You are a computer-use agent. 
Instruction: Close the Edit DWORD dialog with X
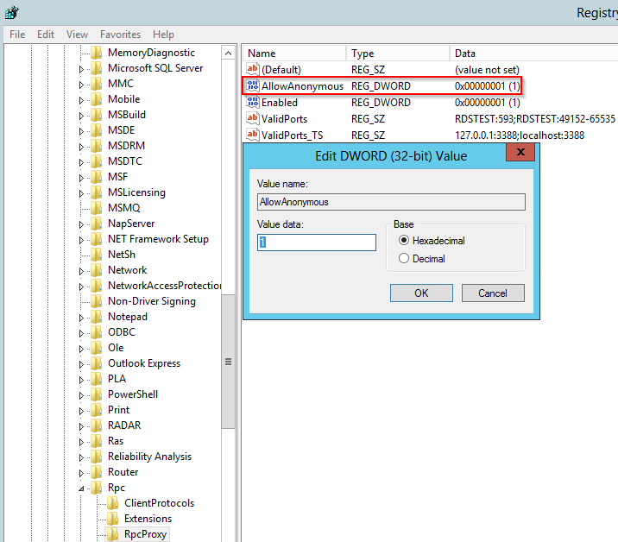click(520, 152)
